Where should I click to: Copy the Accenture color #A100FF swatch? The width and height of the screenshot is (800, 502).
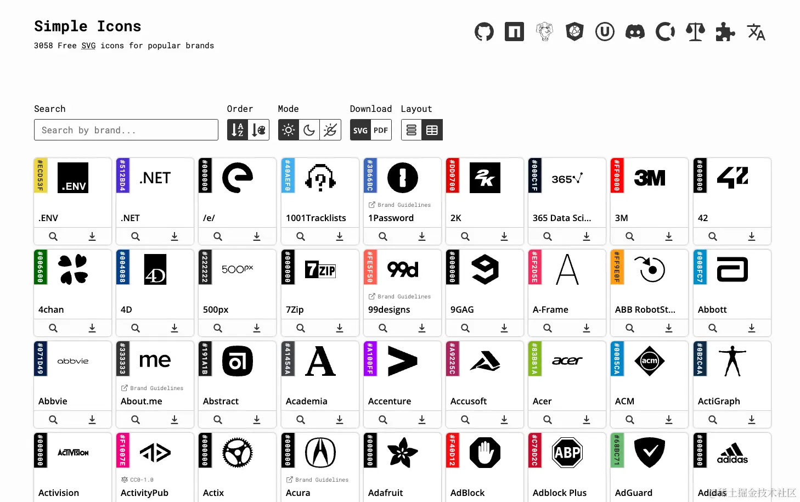pyautogui.click(x=370, y=359)
